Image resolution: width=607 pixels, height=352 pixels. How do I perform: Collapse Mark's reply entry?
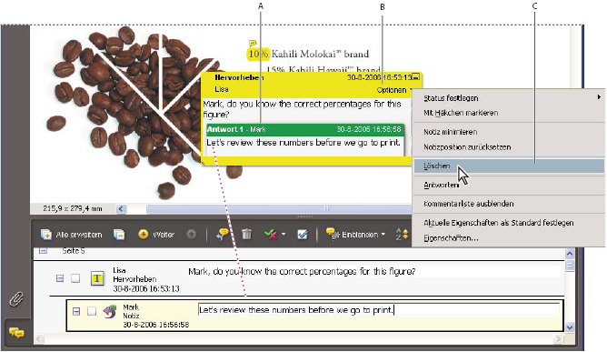pos(76,311)
